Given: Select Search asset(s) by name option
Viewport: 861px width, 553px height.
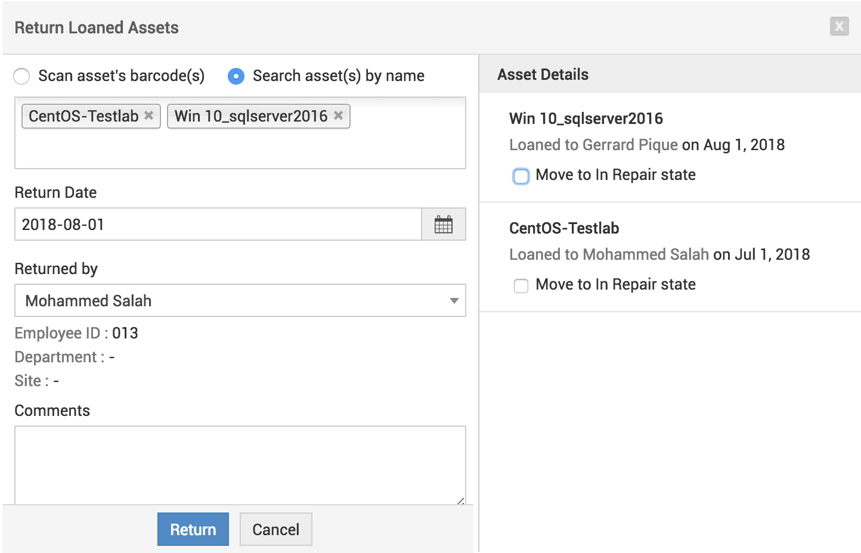Looking at the screenshot, I should (x=236, y=76).
